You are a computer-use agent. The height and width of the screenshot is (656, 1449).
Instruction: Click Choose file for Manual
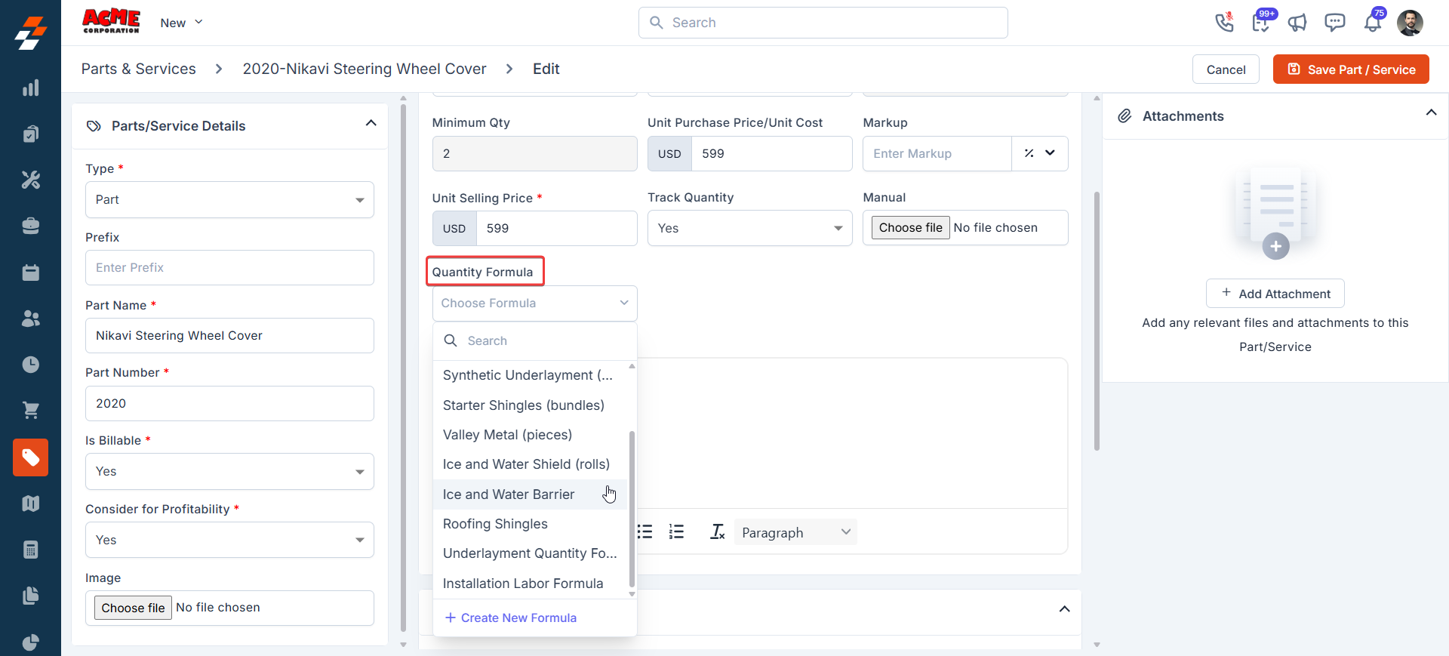(910, 228)
